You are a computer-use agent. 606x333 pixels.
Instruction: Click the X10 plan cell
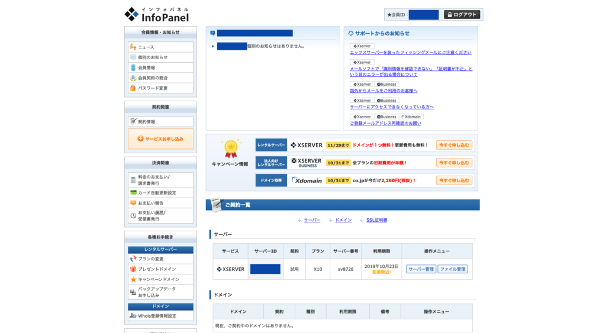click(x=318, y=269)
